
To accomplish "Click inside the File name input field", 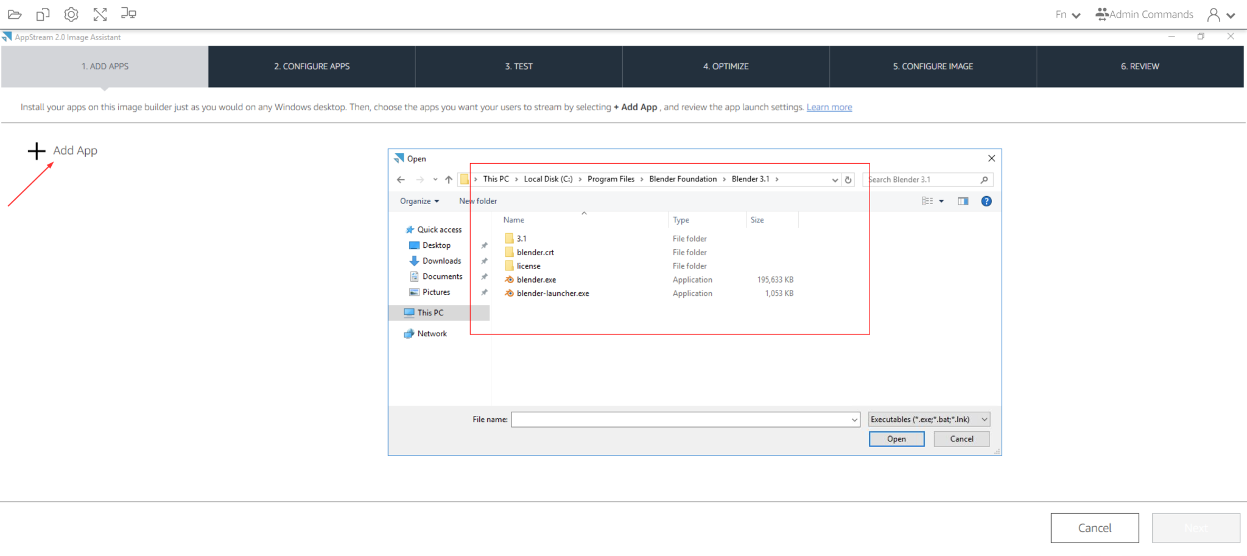I will point(682,419).
